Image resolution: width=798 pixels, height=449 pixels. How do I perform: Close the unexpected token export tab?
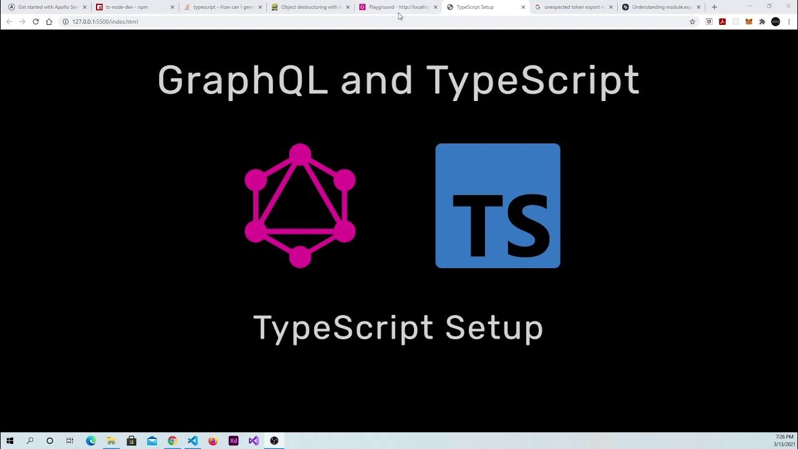(x=611, y=7)
